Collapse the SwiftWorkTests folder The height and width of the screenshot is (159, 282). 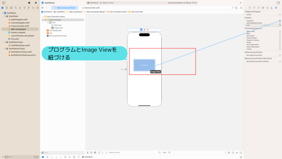click(x=5, y=42)
